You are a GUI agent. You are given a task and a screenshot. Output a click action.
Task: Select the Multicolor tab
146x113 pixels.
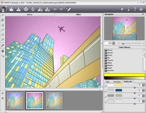click(128, 82)
